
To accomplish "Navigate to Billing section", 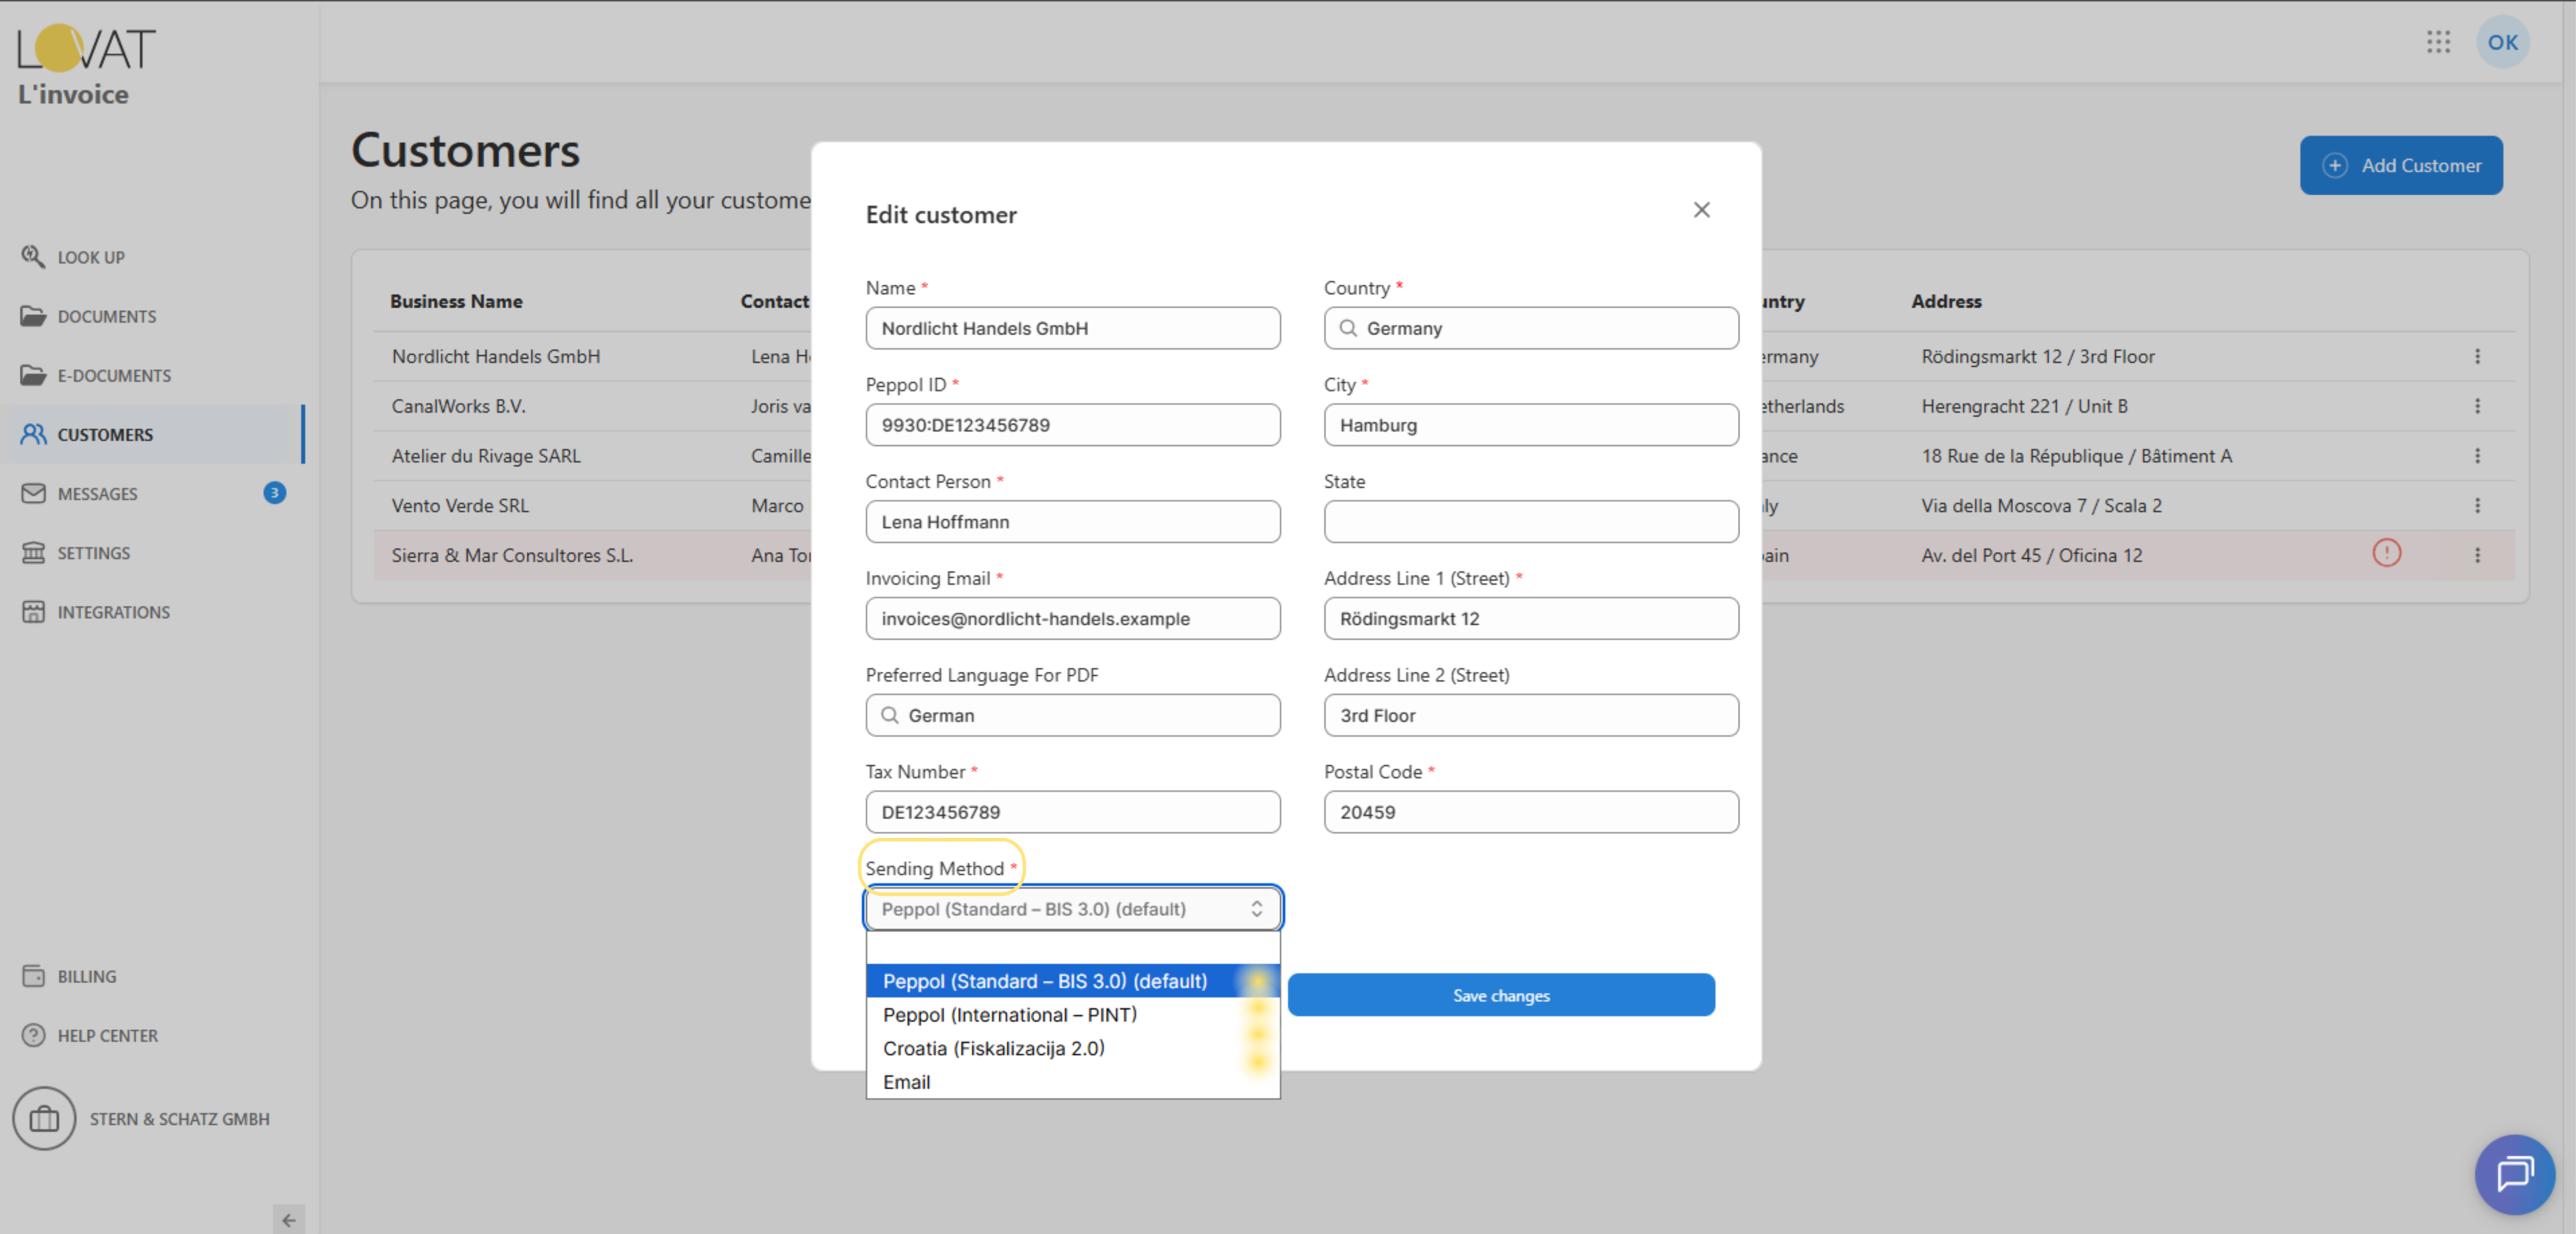I will coord(86,976).
